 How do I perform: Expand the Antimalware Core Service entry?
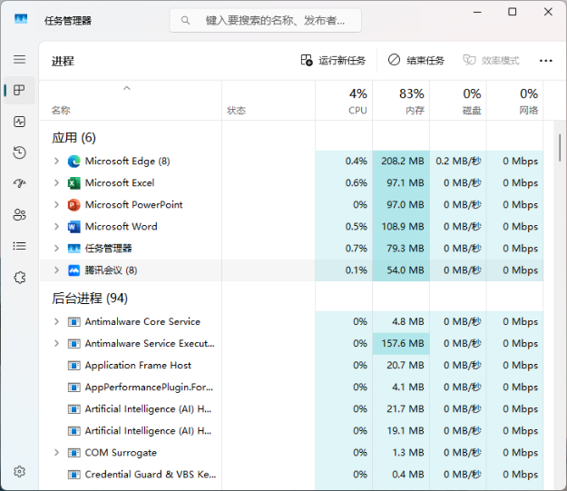[56, 322]
